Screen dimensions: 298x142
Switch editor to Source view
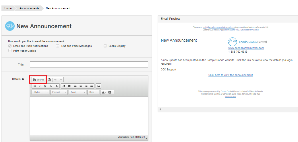coord(38,80)
